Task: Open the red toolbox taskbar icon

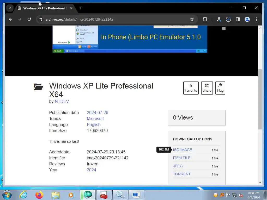Action: tap(104, 195)
